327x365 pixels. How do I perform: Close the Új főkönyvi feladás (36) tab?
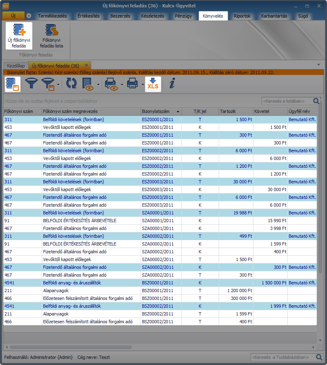(86, 65)
